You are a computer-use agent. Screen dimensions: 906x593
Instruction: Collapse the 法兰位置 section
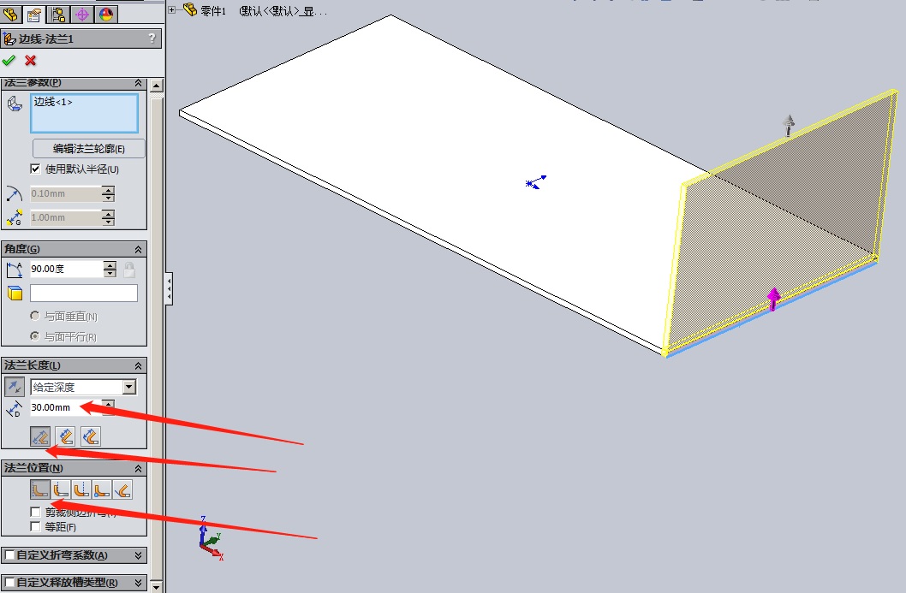[138, 468]
